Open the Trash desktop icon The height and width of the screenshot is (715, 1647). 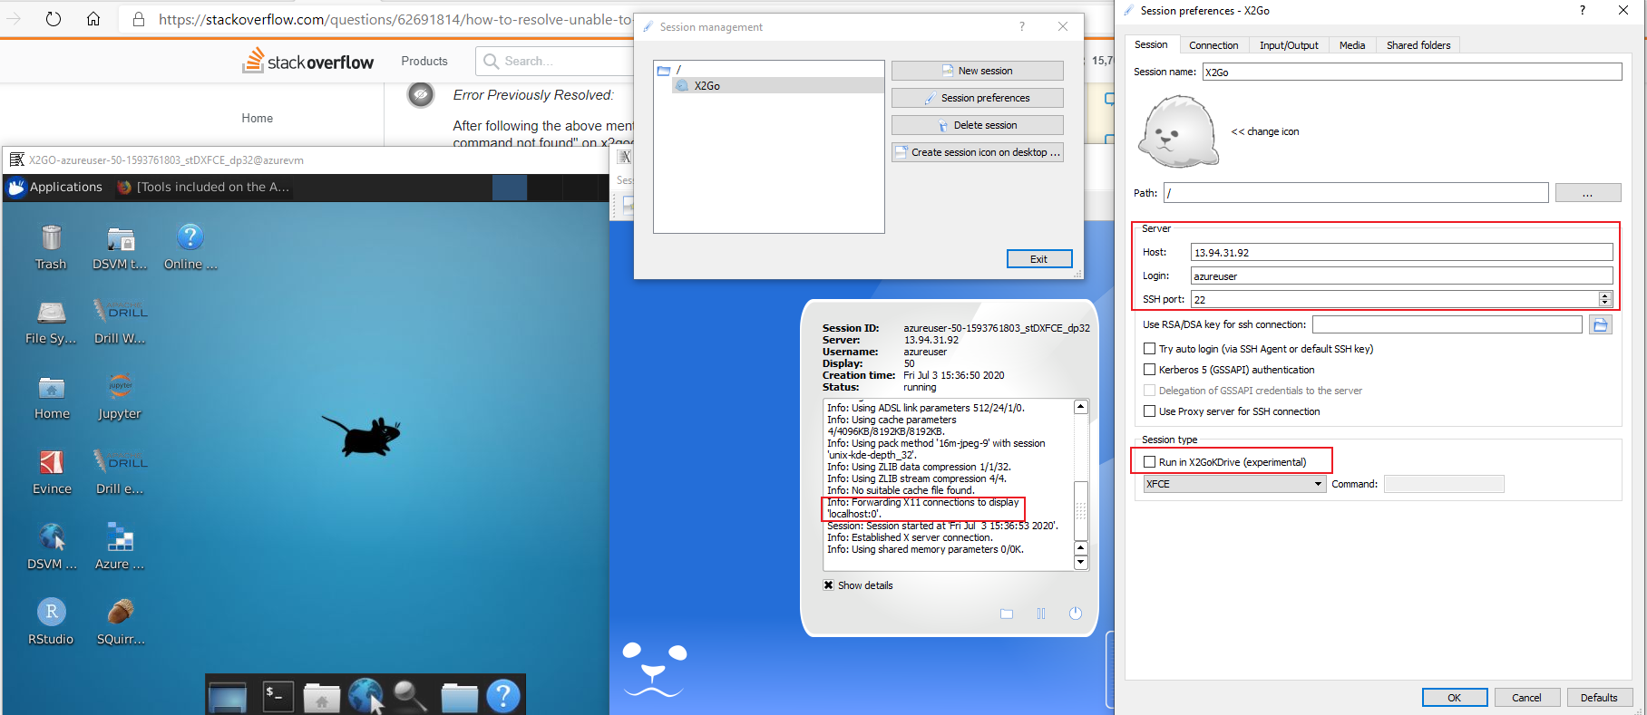pyautogui.click(x=51, y=247)
